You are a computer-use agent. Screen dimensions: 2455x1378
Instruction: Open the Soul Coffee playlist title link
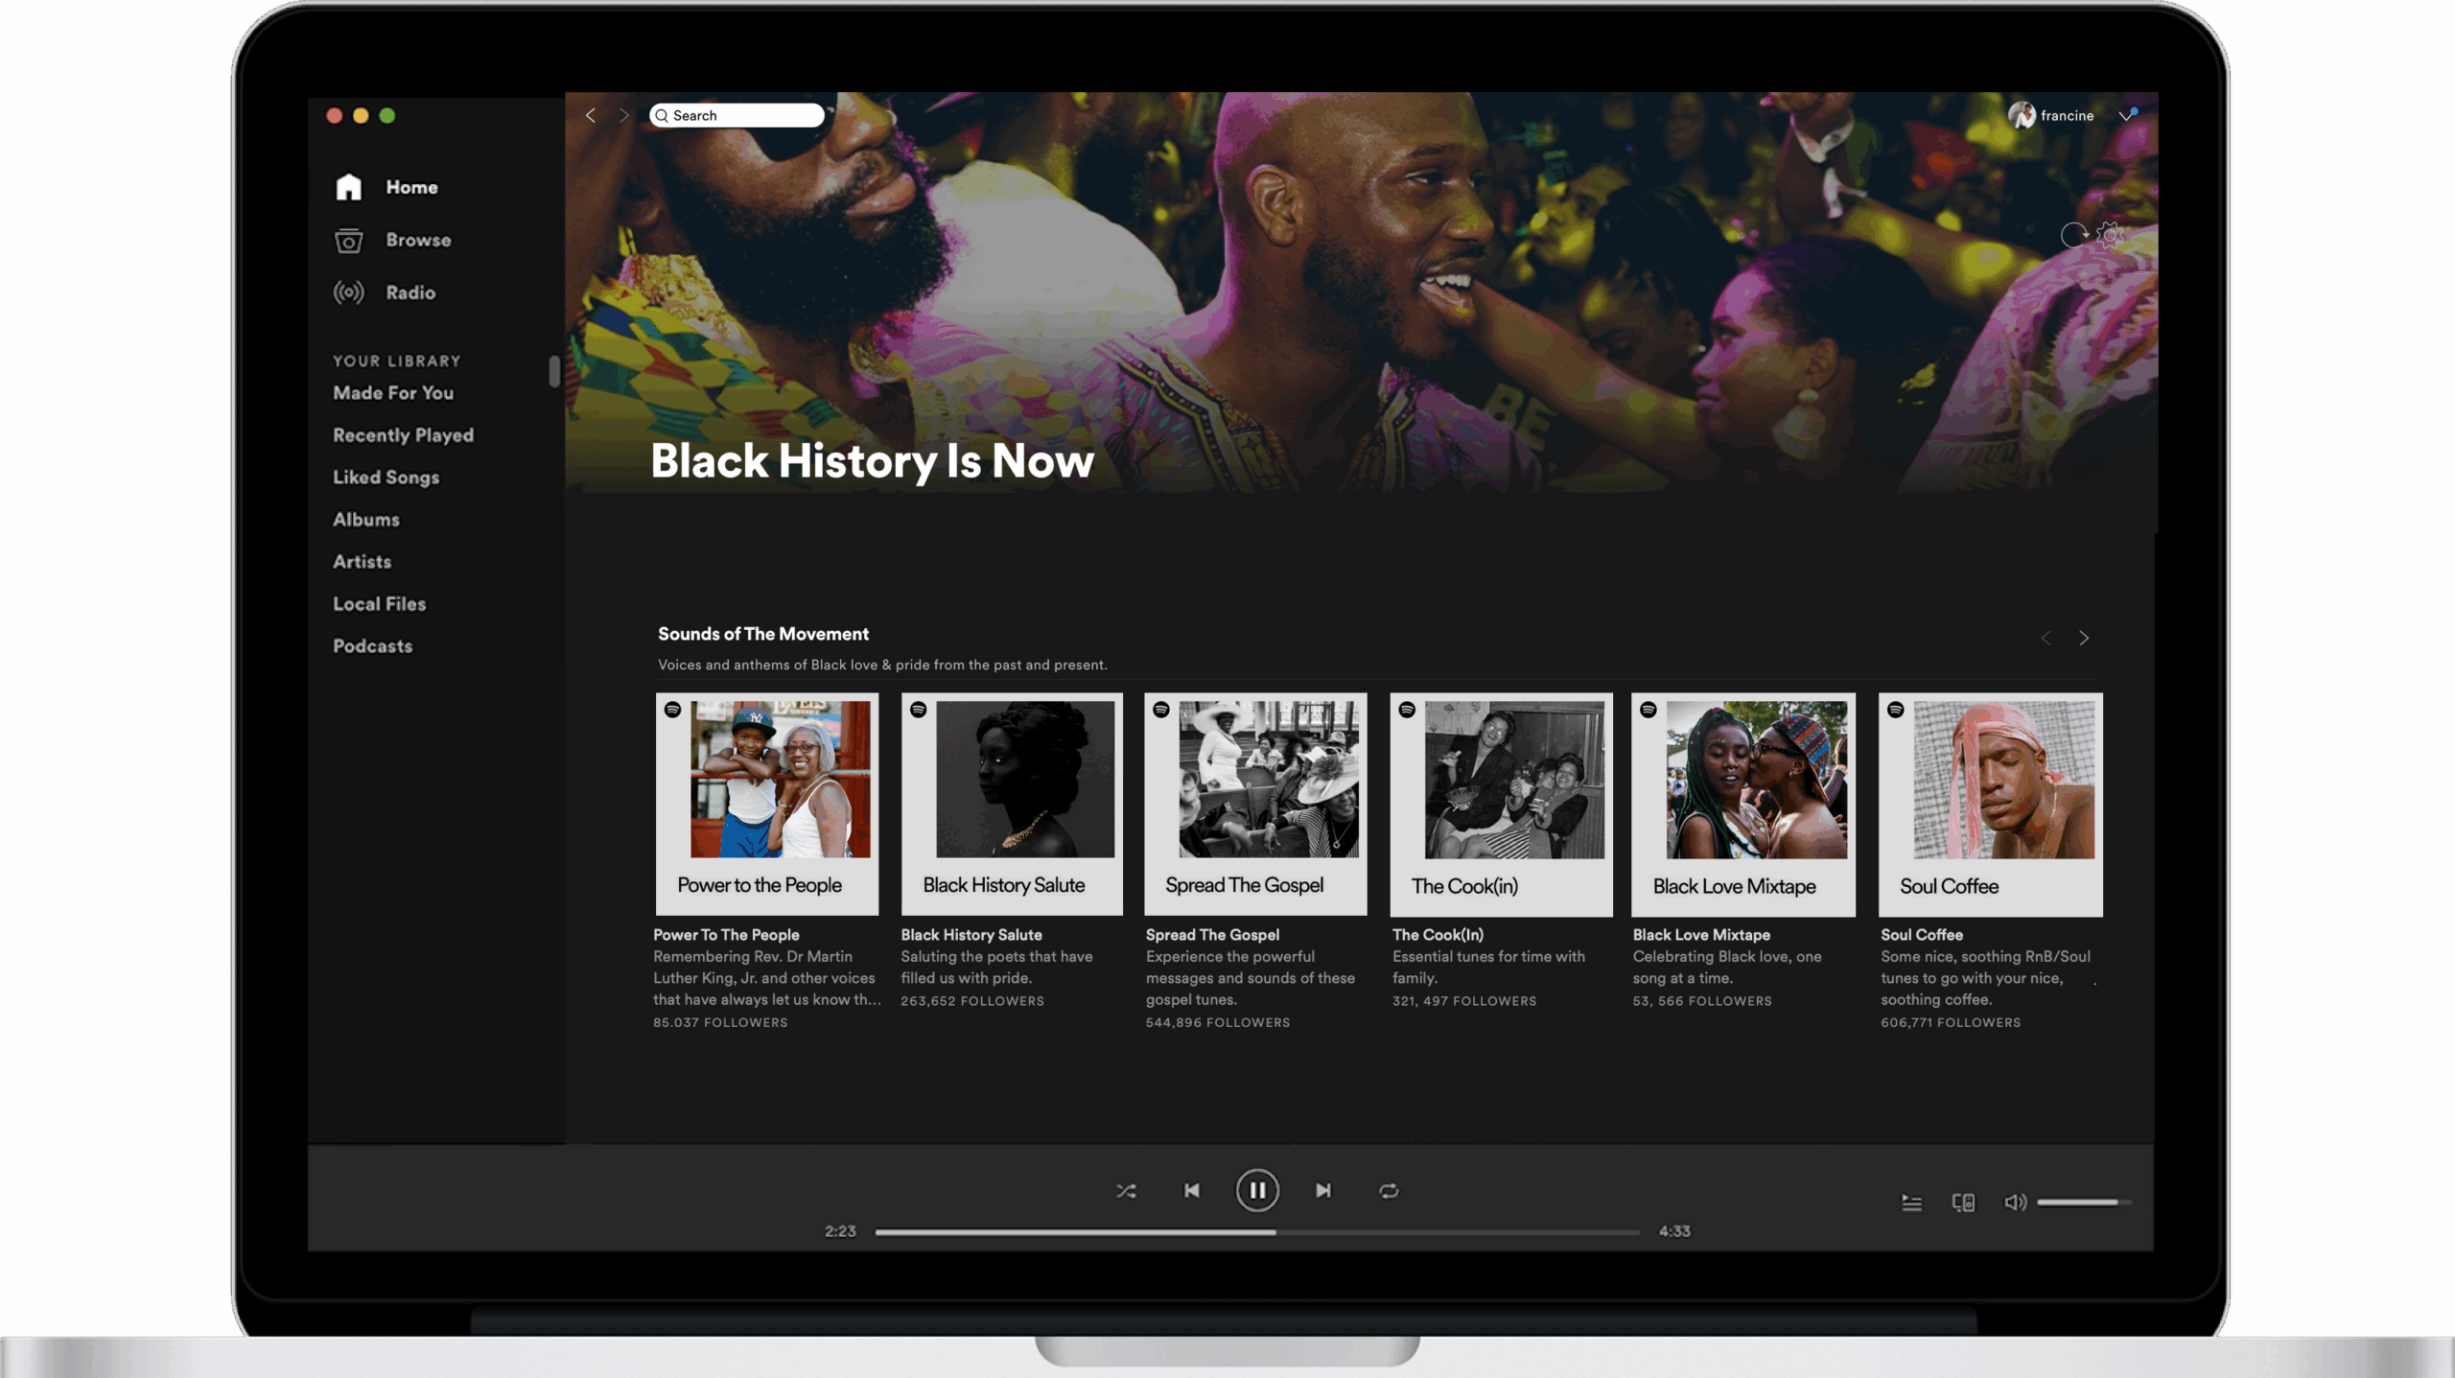1921,935
